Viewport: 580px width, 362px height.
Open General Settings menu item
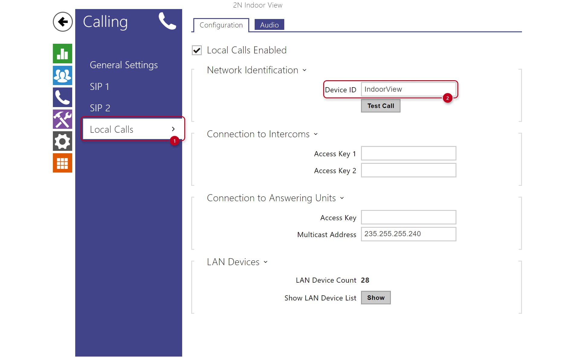(x=124, y=65)
